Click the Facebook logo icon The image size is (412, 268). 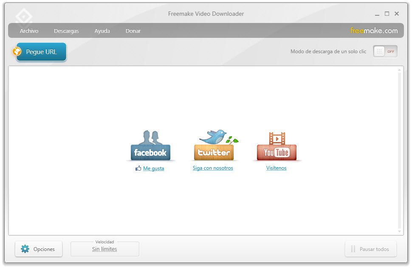pyautogui.click(x=150, y=145)
